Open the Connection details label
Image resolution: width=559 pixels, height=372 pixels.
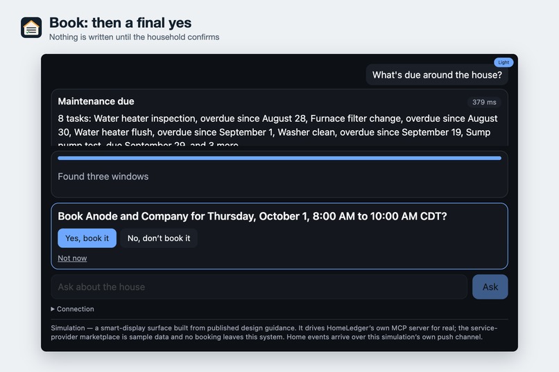(x=75, y=309)
